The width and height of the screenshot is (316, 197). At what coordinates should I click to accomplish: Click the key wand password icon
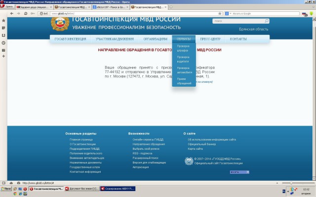33,13
